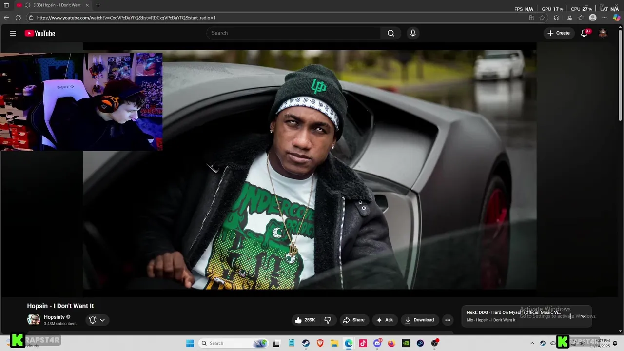The image size is (624, 351).
Task: Open Hopsintv channel avatar
Action: [34, 320]
